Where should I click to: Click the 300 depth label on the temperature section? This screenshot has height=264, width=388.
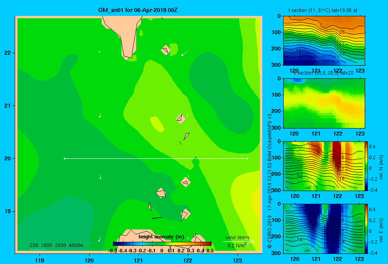point(276,65)
